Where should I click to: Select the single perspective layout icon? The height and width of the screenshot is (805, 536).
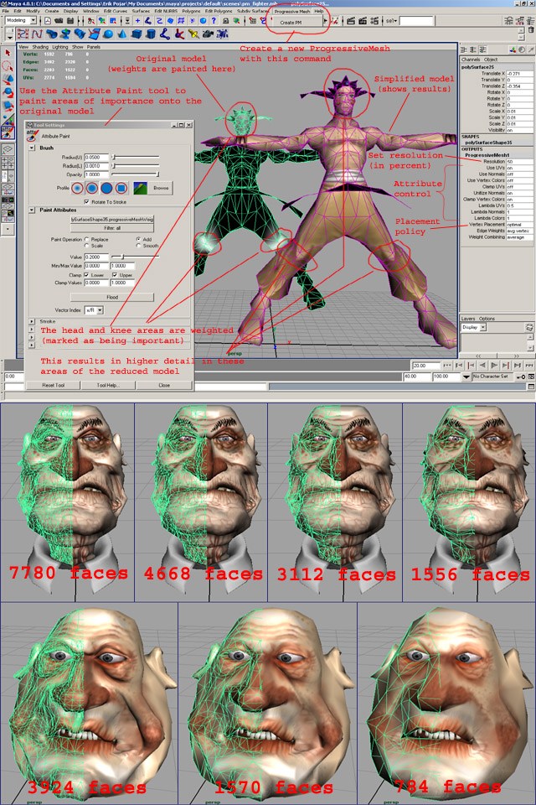[x=8, y=149]
